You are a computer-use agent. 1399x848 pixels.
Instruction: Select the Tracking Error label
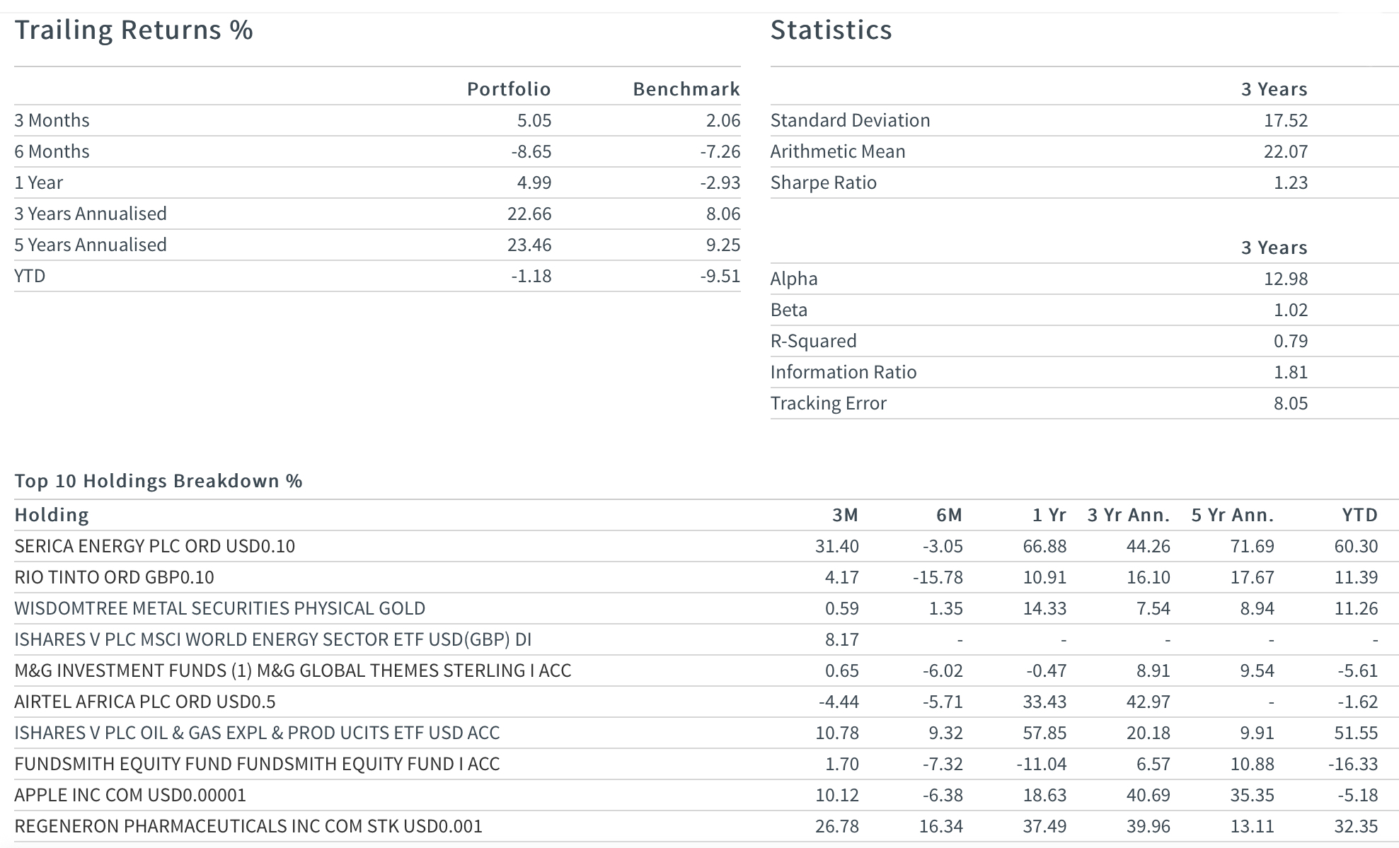(828, 403)
